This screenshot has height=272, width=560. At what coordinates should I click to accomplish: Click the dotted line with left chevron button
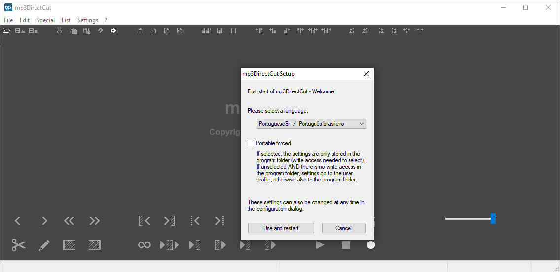tap(195, 221)
